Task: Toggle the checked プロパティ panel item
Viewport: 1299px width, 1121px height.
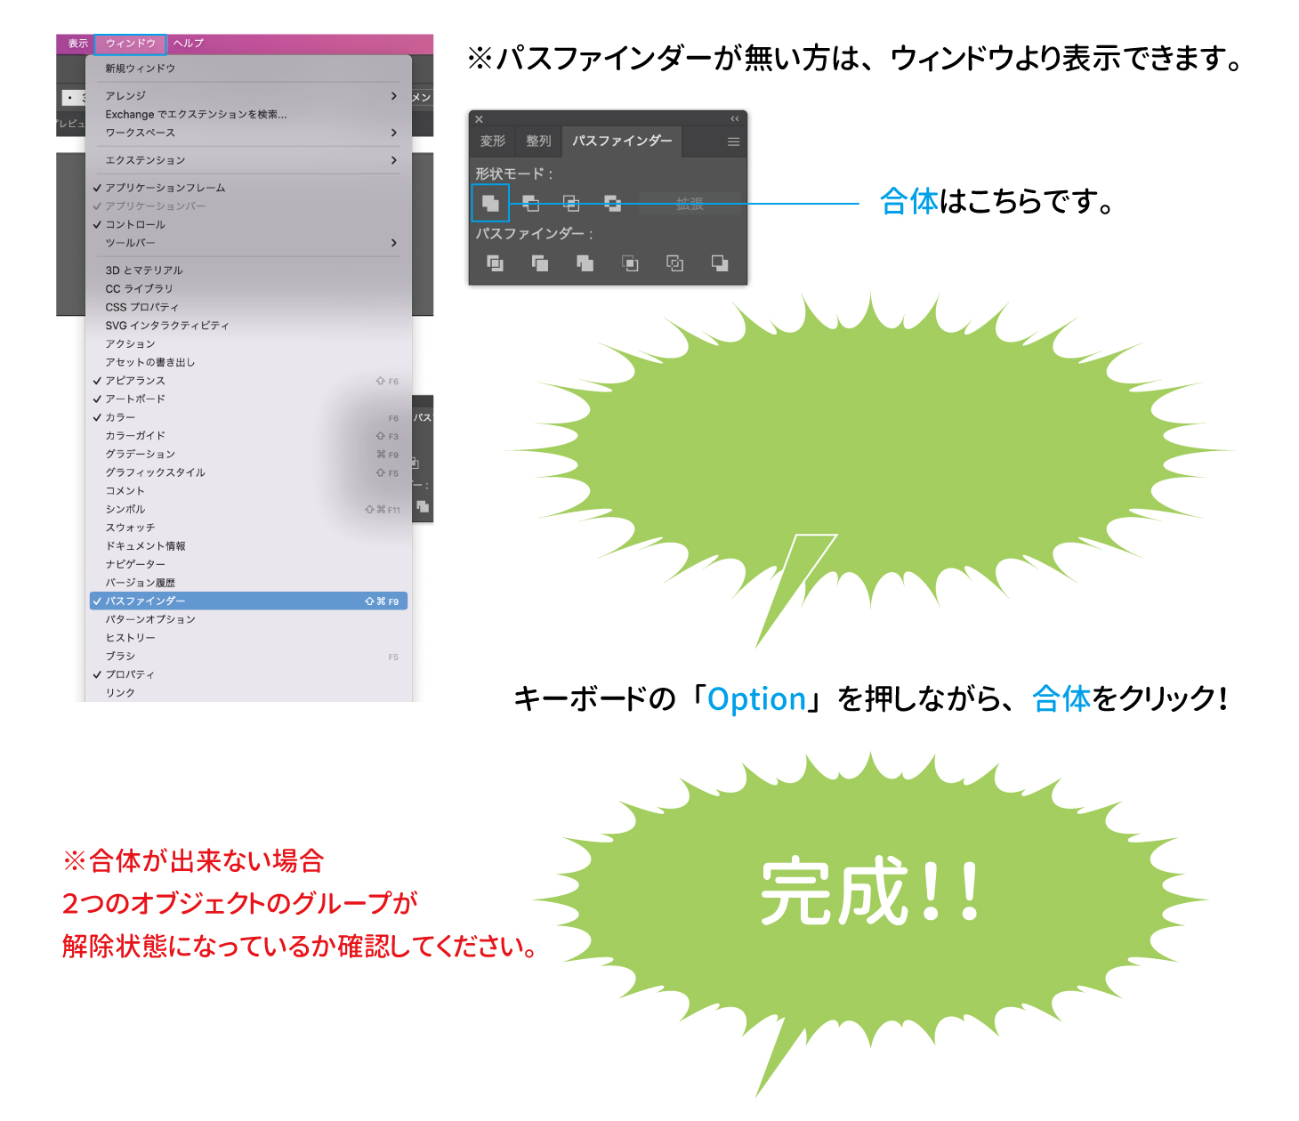Action: click(248, 674)
